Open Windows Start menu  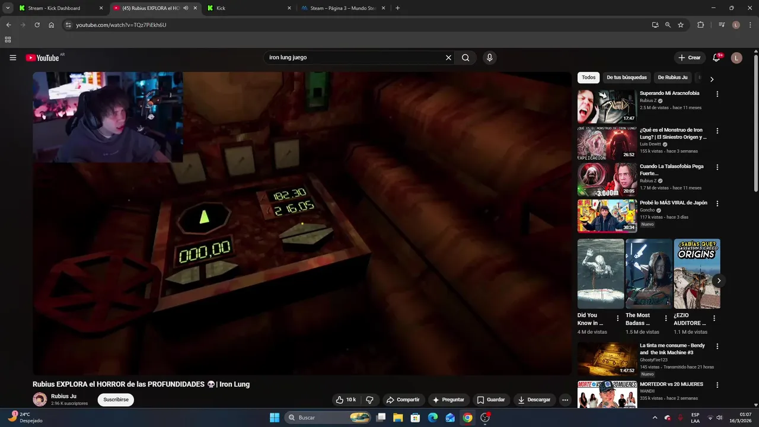click(x=275, y=418)
